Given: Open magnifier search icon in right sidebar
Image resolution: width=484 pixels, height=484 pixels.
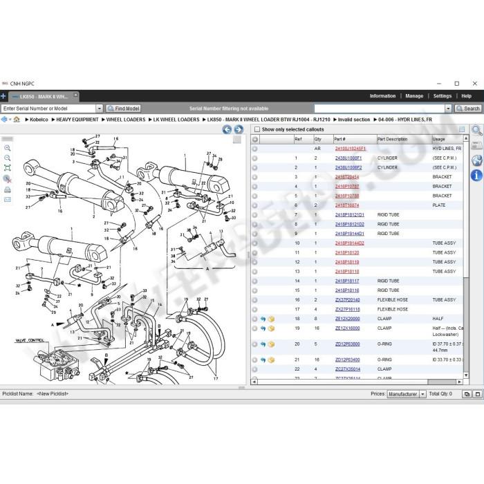Looking at the screenshot, I should coord(476,131).
